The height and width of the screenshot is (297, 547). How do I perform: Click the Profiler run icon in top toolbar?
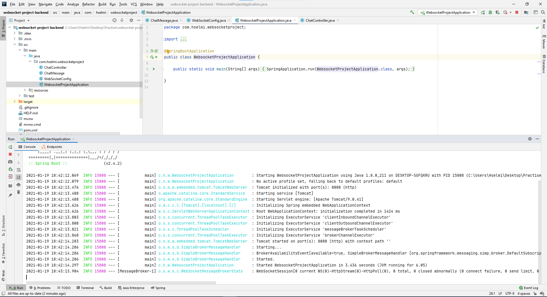[x=505, y=12]
